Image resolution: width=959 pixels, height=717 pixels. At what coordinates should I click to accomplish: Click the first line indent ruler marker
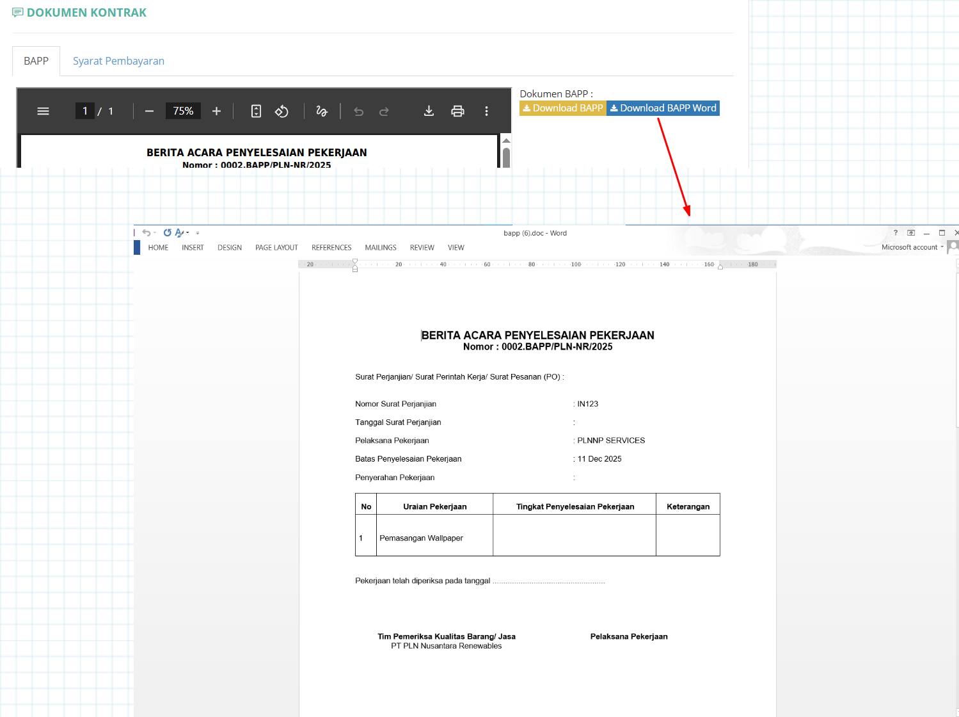click(355, 261)
